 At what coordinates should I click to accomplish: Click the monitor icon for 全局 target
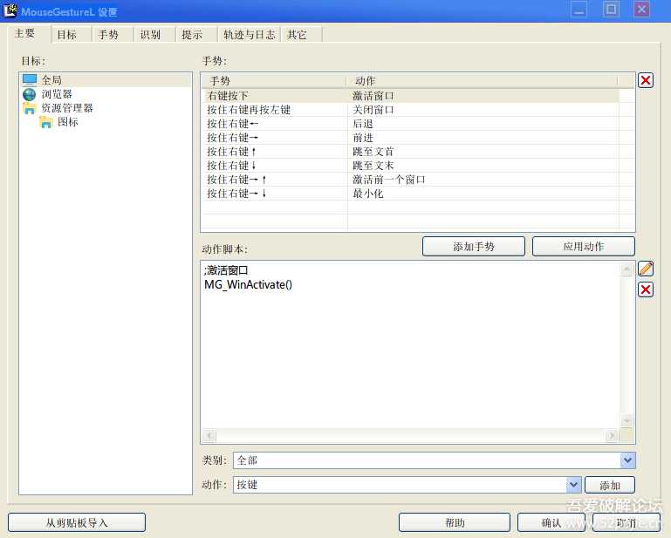coord(30,80)
